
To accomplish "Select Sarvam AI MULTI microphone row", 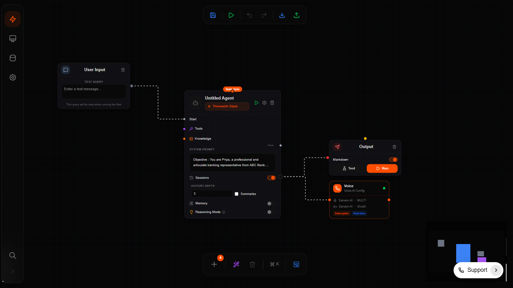I will 350,200.
